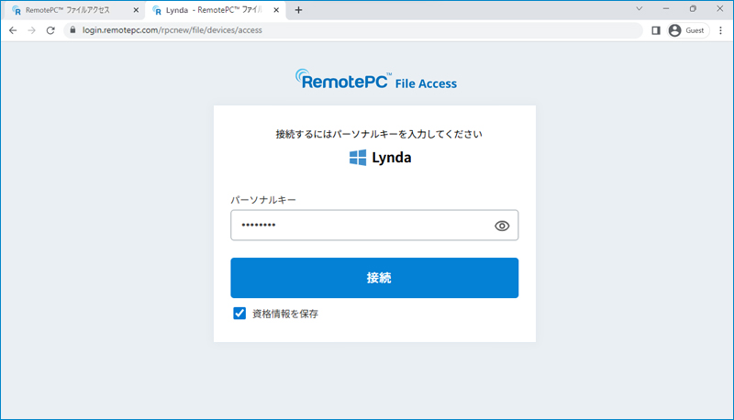Go forward with the browser arrow
The image size is (734, 420).
coord(31,30)
